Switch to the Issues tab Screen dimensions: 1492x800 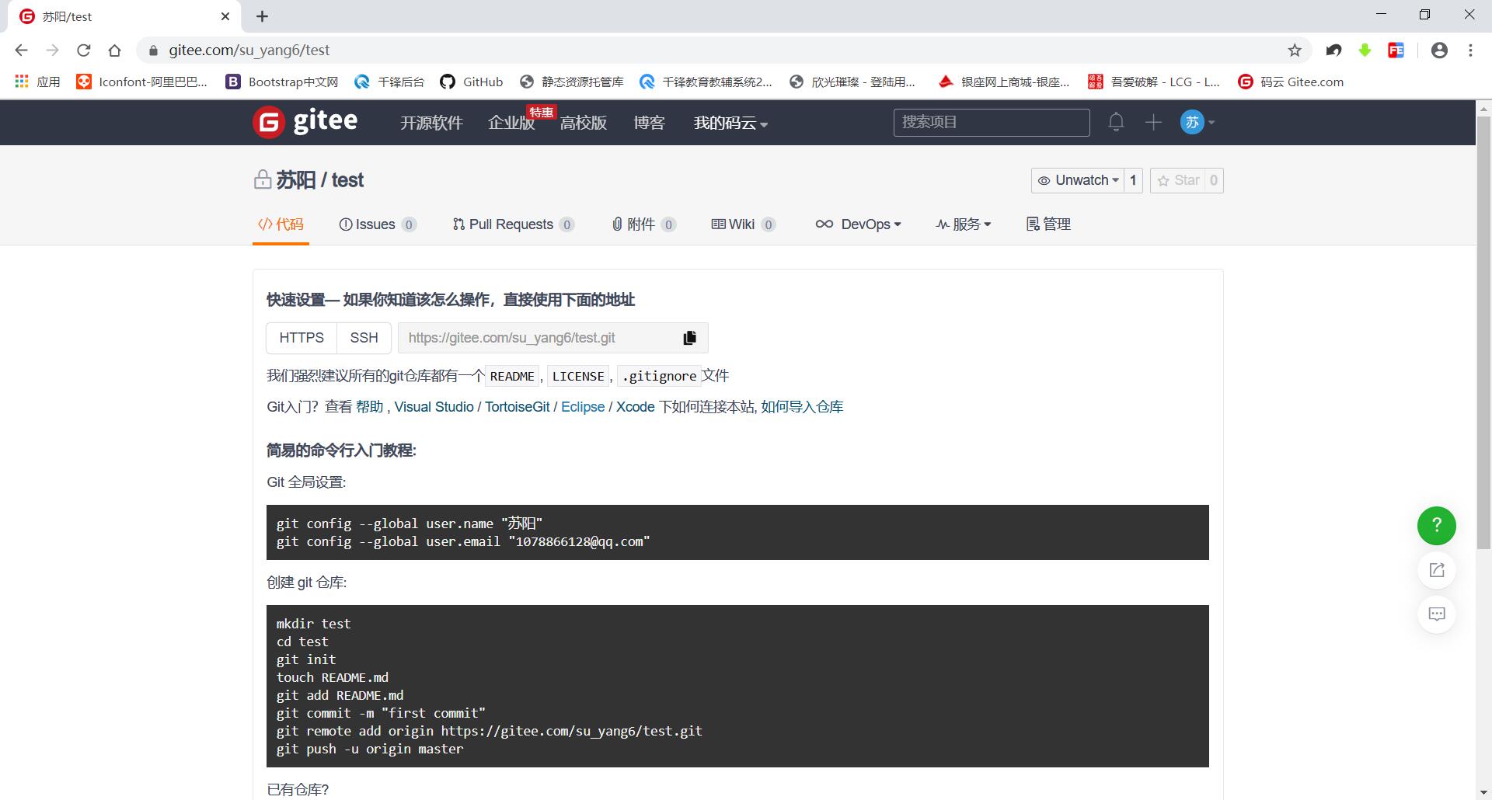(x=378, y=224)
